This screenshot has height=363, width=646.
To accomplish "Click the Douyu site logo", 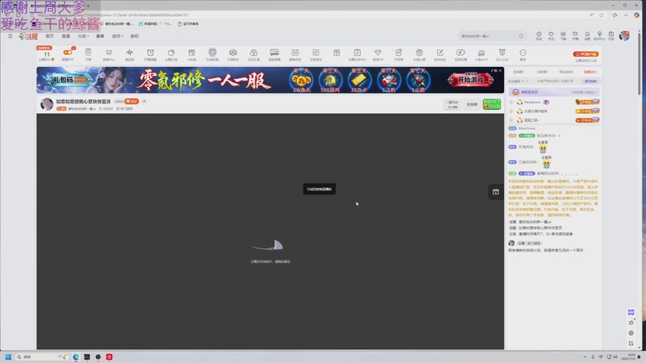I will click(x=28, y=36).
